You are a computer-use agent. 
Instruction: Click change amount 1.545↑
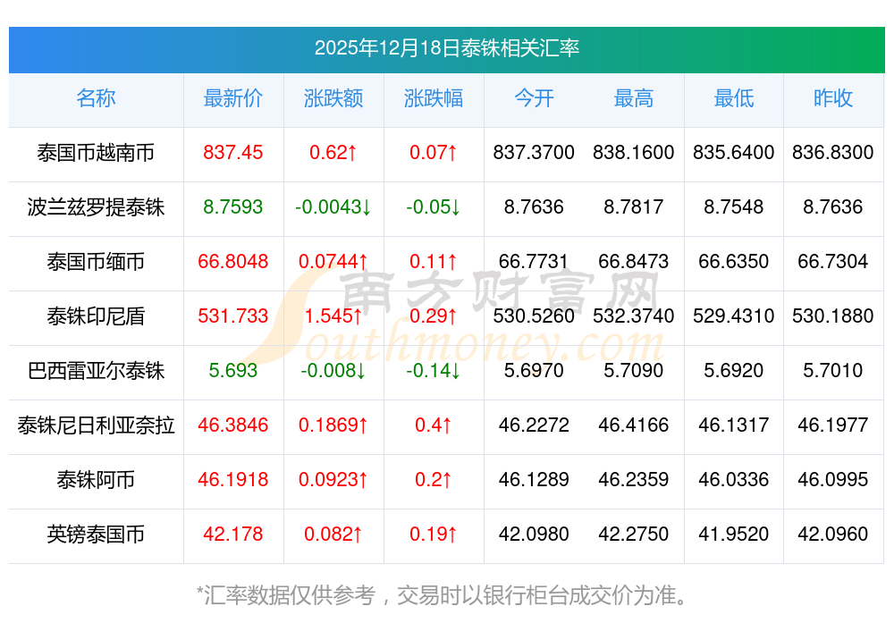(x=333, y=316)
